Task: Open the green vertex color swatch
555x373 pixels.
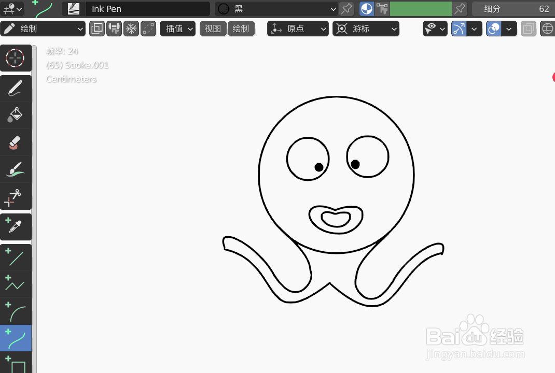Action: [x=421, y=9]
